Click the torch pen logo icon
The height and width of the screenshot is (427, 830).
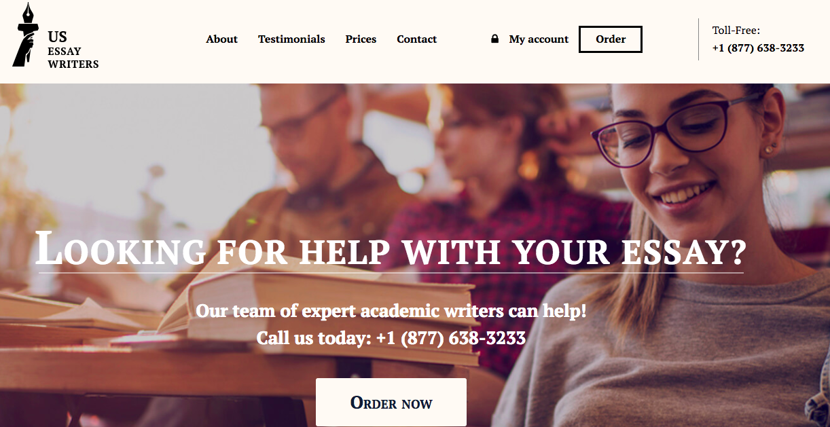24,35
